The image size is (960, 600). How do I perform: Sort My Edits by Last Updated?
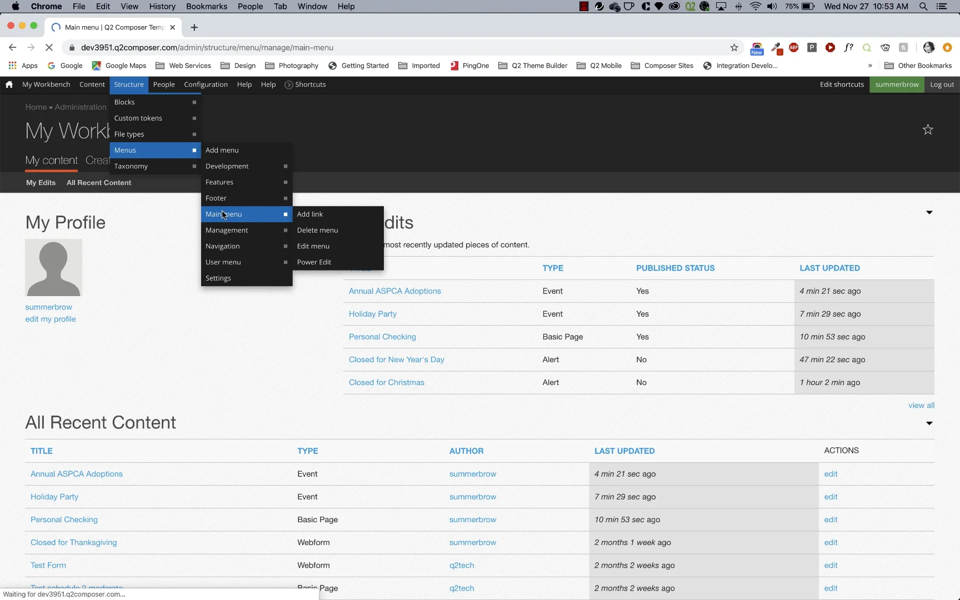pos(829,268)
